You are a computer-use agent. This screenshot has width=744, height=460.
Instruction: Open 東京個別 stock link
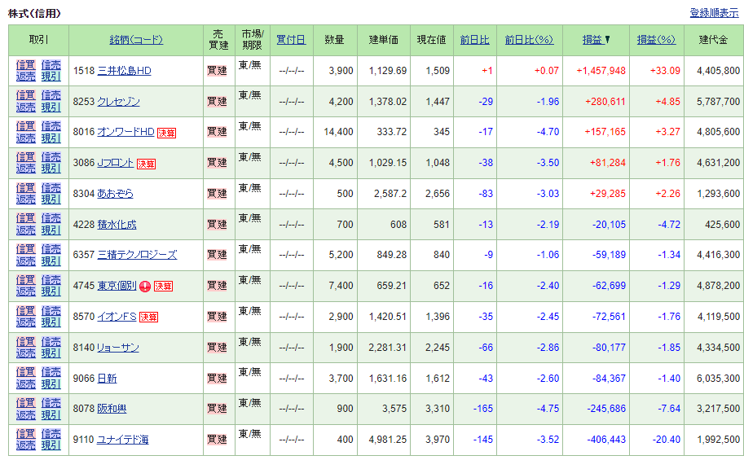[117, 286]
